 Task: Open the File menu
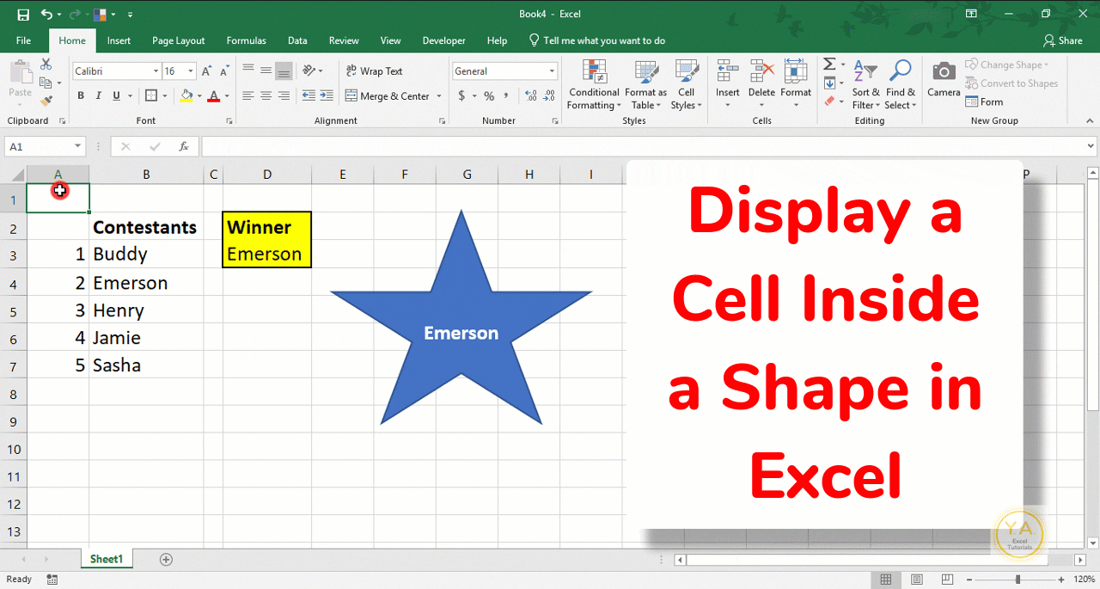pyautogui.click(x=23, y=40)
